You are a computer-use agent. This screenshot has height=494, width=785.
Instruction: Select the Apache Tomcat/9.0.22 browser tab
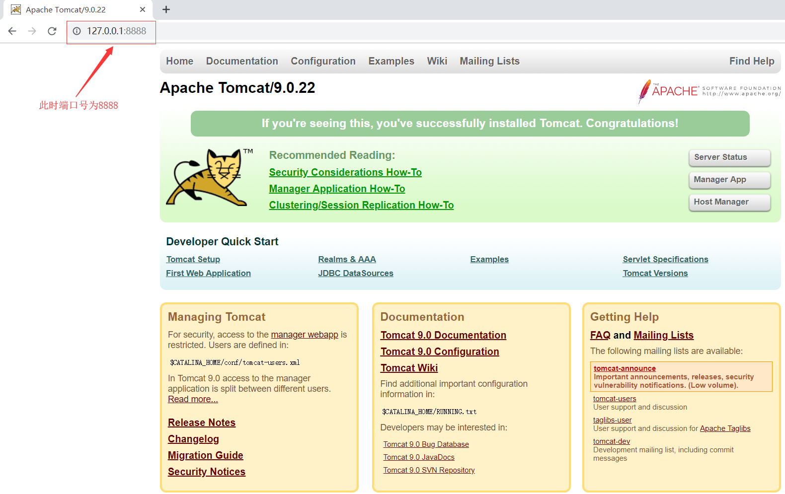77,9
